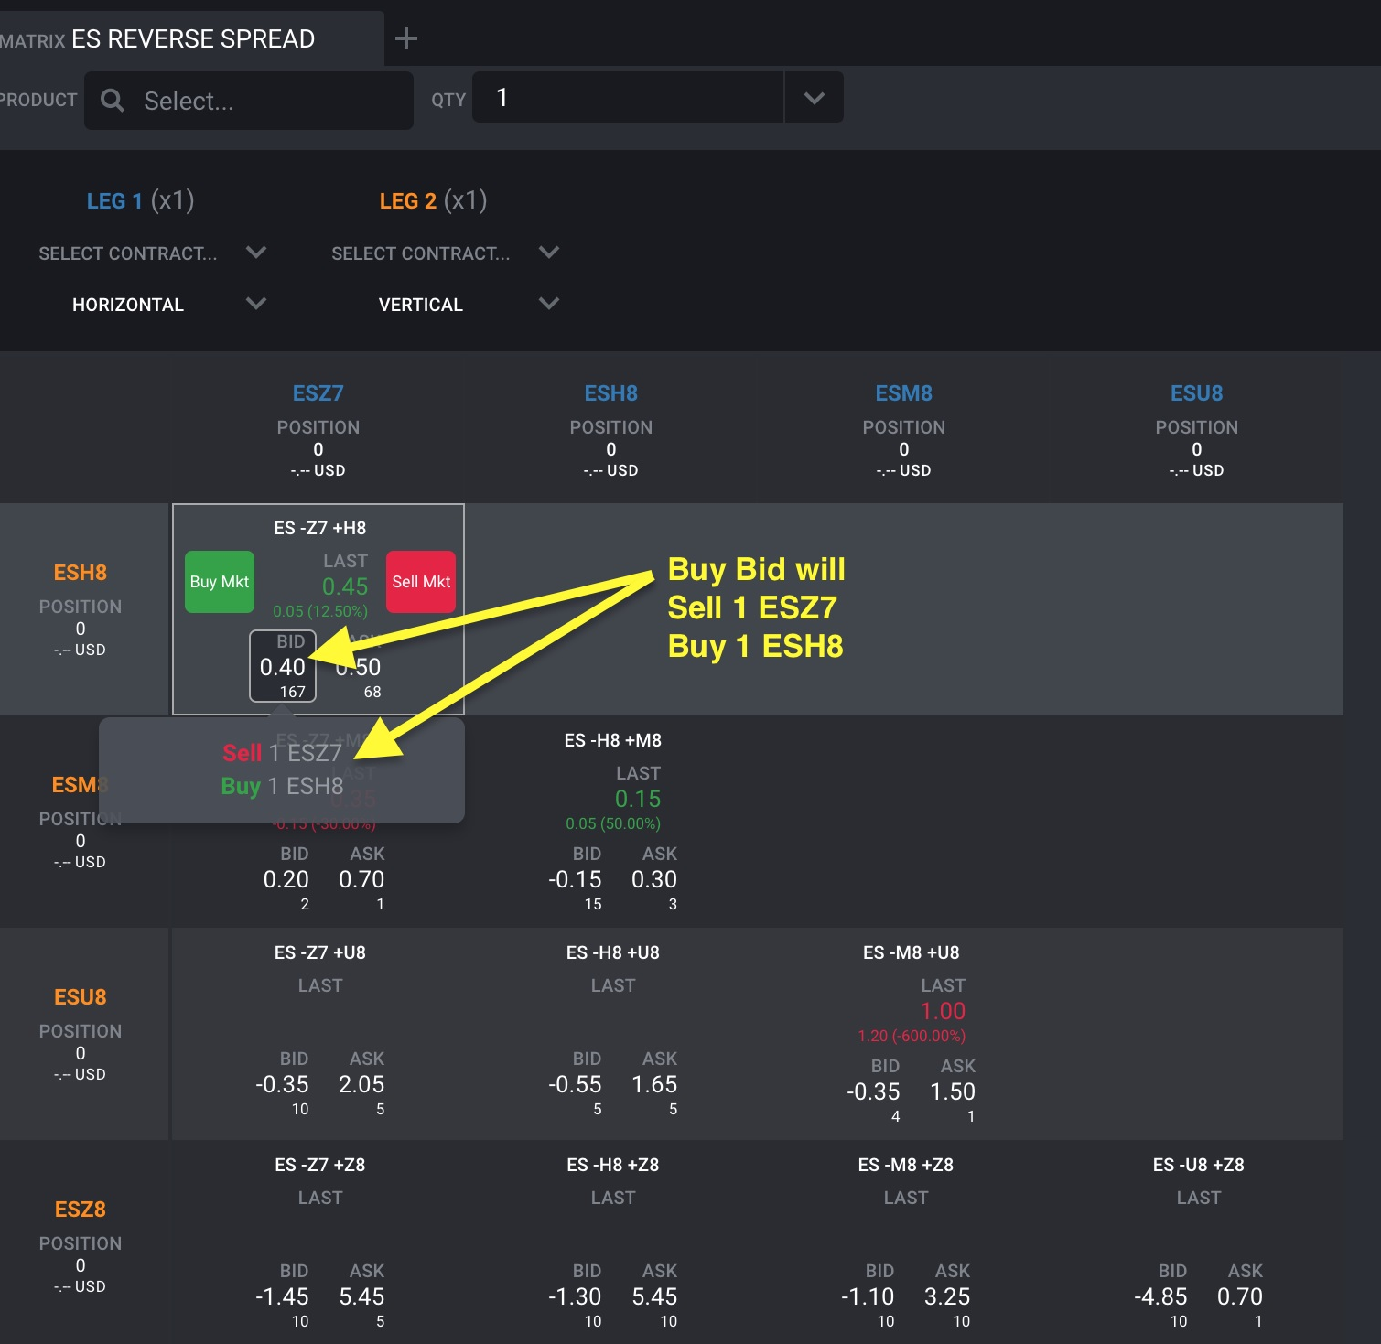Viewport: 1381px width, 1344px height.
Task: Click the plus icon to add new tab
Action: tap(405, 38)
